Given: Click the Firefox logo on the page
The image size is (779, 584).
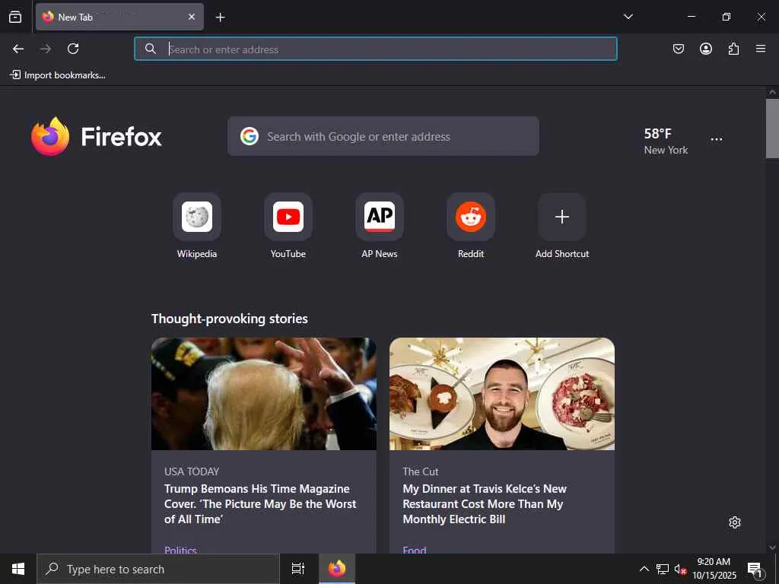Looking at the screenshot, I should [x=97, y=136].
